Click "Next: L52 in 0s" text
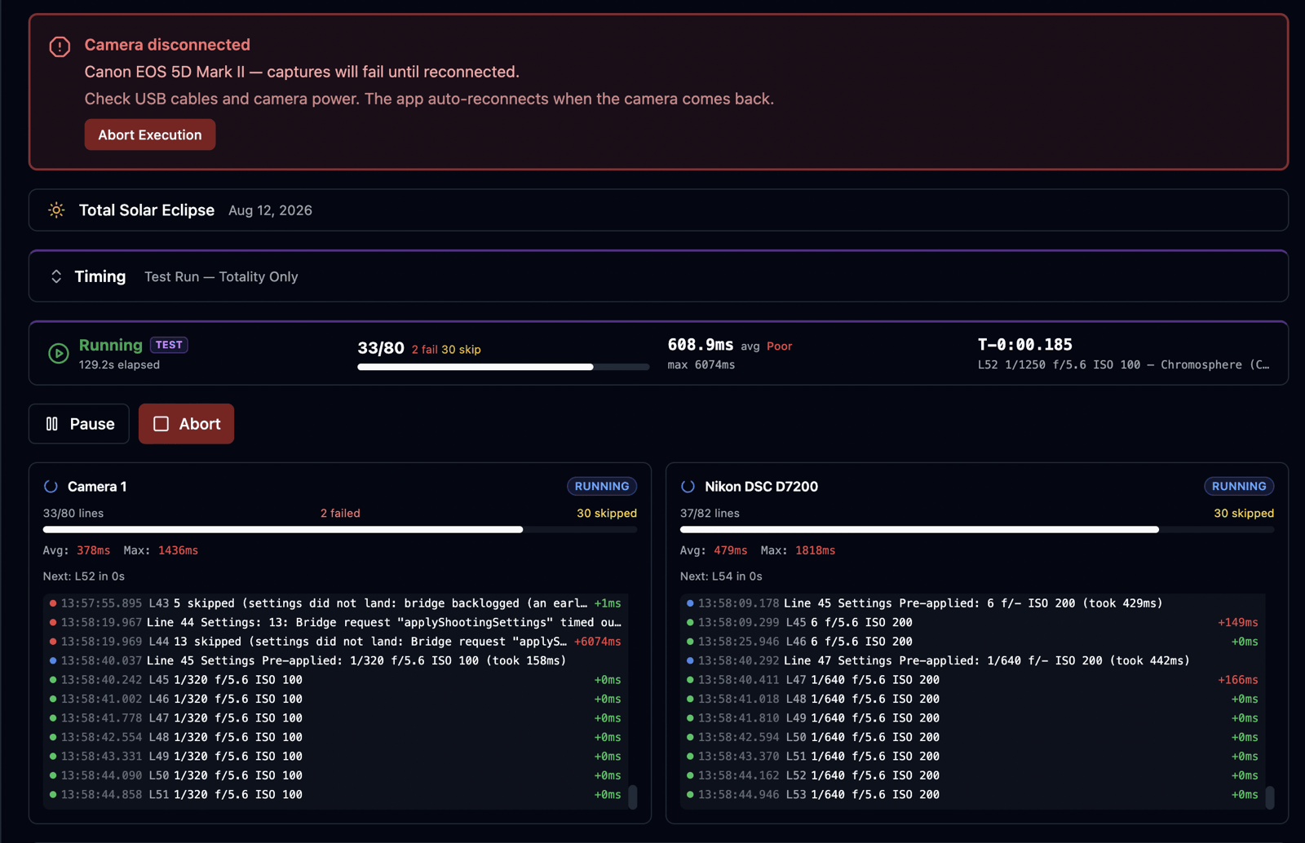Screen dimensions: 1305x843 click(x=84, y=576)
